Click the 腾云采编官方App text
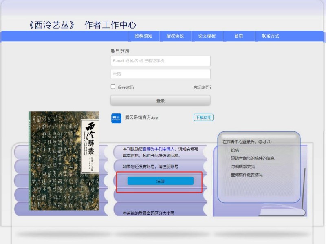The image size is (326, 244). [x=141, y=118]
